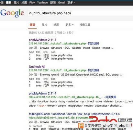Open 新闻 in the top bar
Screen dimensions: 133x130
pos(53,3)
